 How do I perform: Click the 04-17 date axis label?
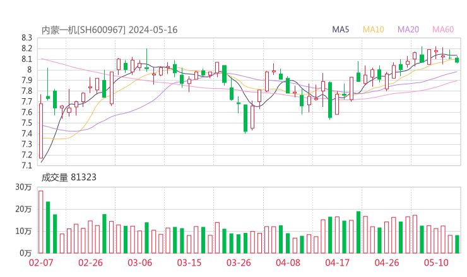click(338, 263)
